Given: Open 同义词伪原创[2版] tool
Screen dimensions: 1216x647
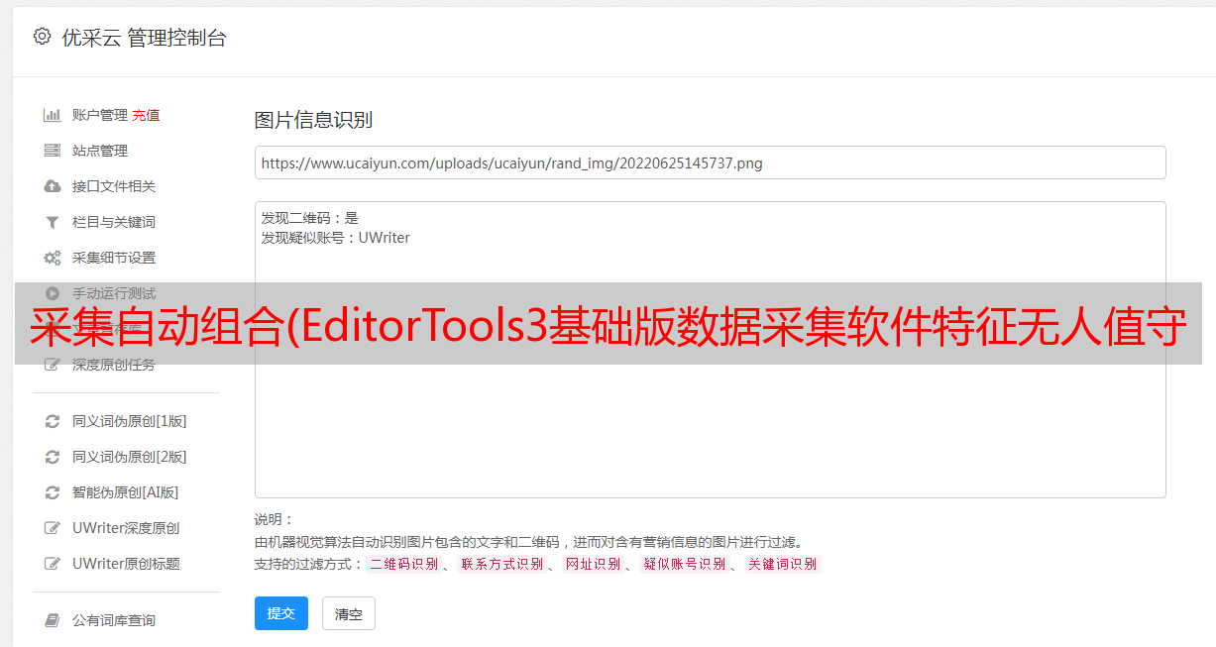Looking at the screenshot, I should (x=130, y=457).
